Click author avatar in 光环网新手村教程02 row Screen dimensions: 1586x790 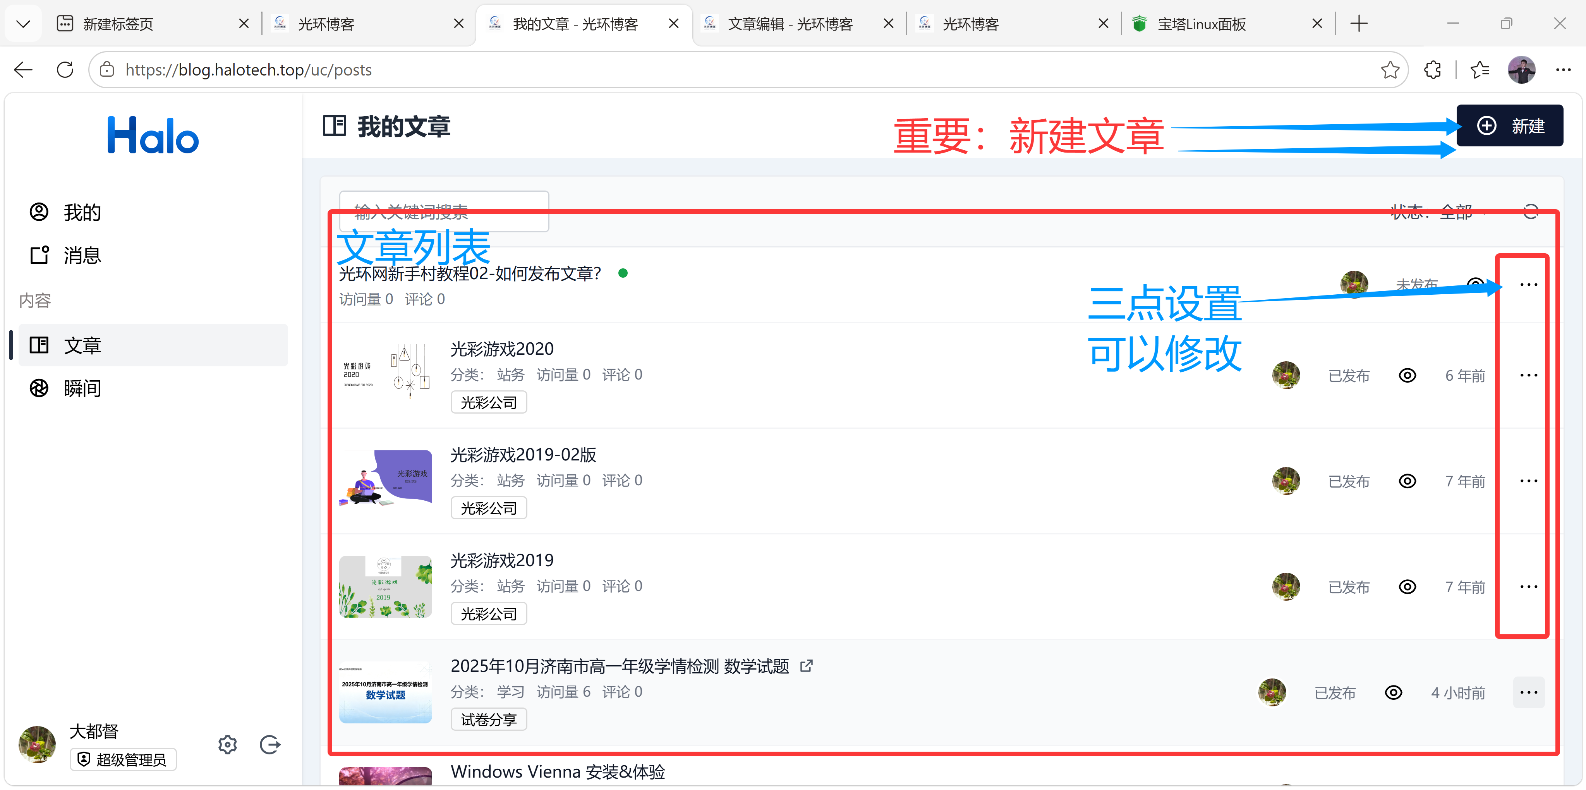pyautogui.click(x=1354, y=284)
